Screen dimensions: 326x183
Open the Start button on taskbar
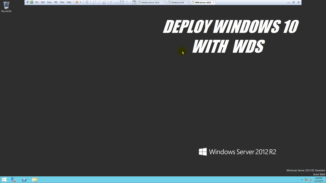4,180
